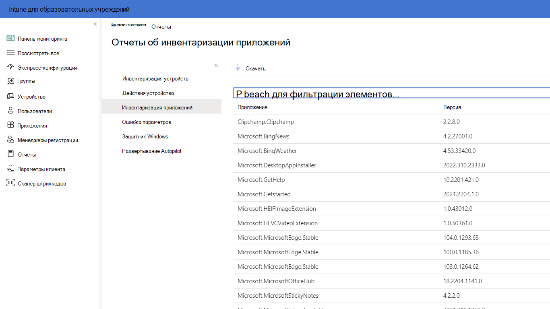Select the Устройства devices icon
Image resolution: width=550 pixels, height=309 pixels.
pos(11,96)
